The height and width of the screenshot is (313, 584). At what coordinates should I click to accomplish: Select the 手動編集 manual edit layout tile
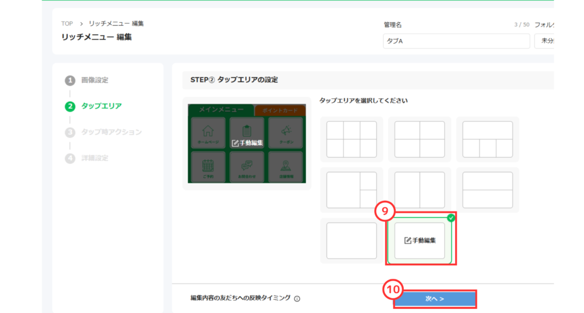(x=420, y=241)
